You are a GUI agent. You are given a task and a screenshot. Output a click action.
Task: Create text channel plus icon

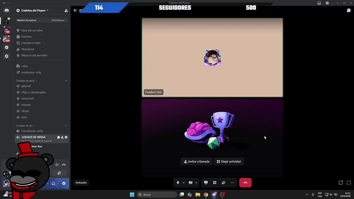(66, 81)
